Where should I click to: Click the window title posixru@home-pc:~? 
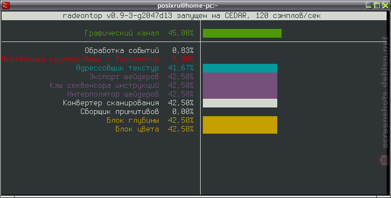pos(188,5)
